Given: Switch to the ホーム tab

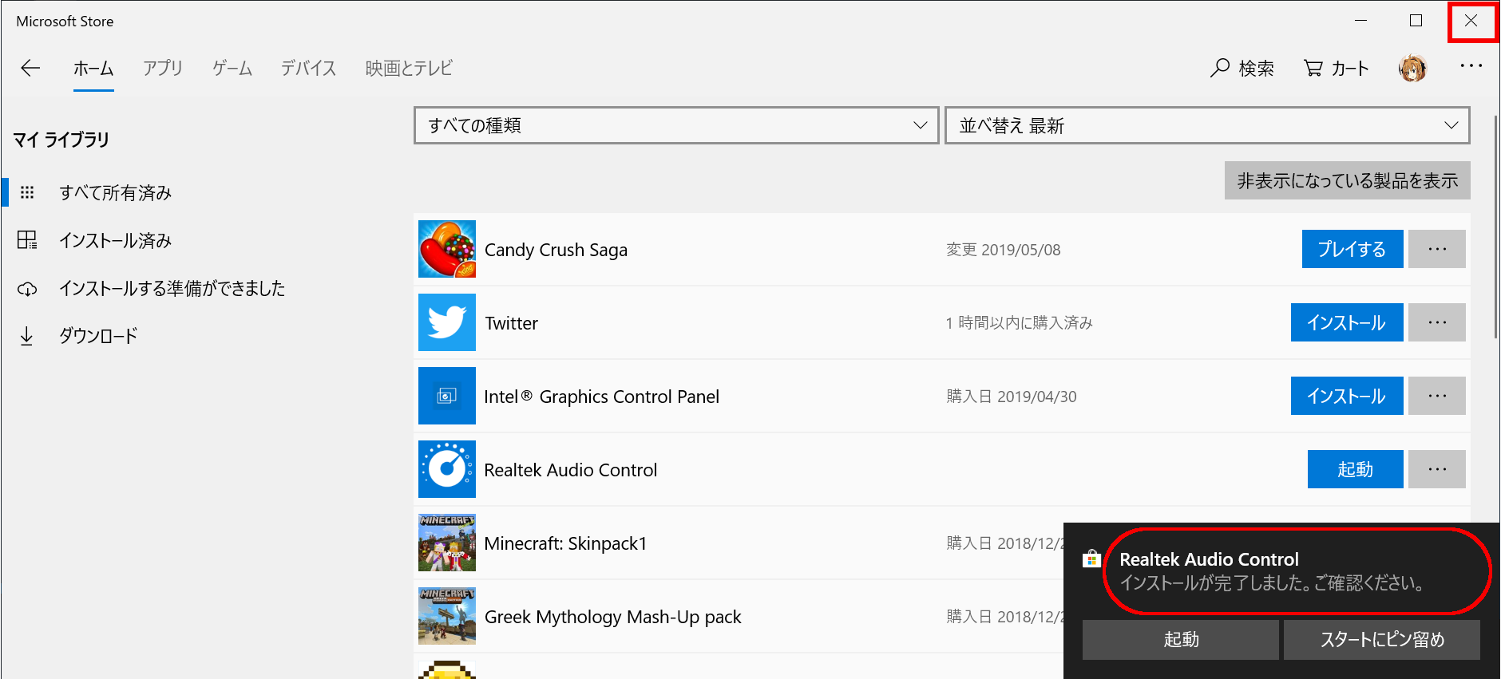Looking at the screenshot, I should [x=93, y=69].
